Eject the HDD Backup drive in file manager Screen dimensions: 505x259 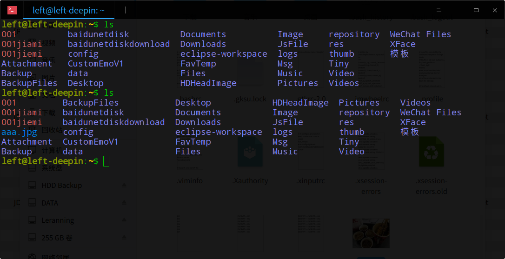(124, 185)
